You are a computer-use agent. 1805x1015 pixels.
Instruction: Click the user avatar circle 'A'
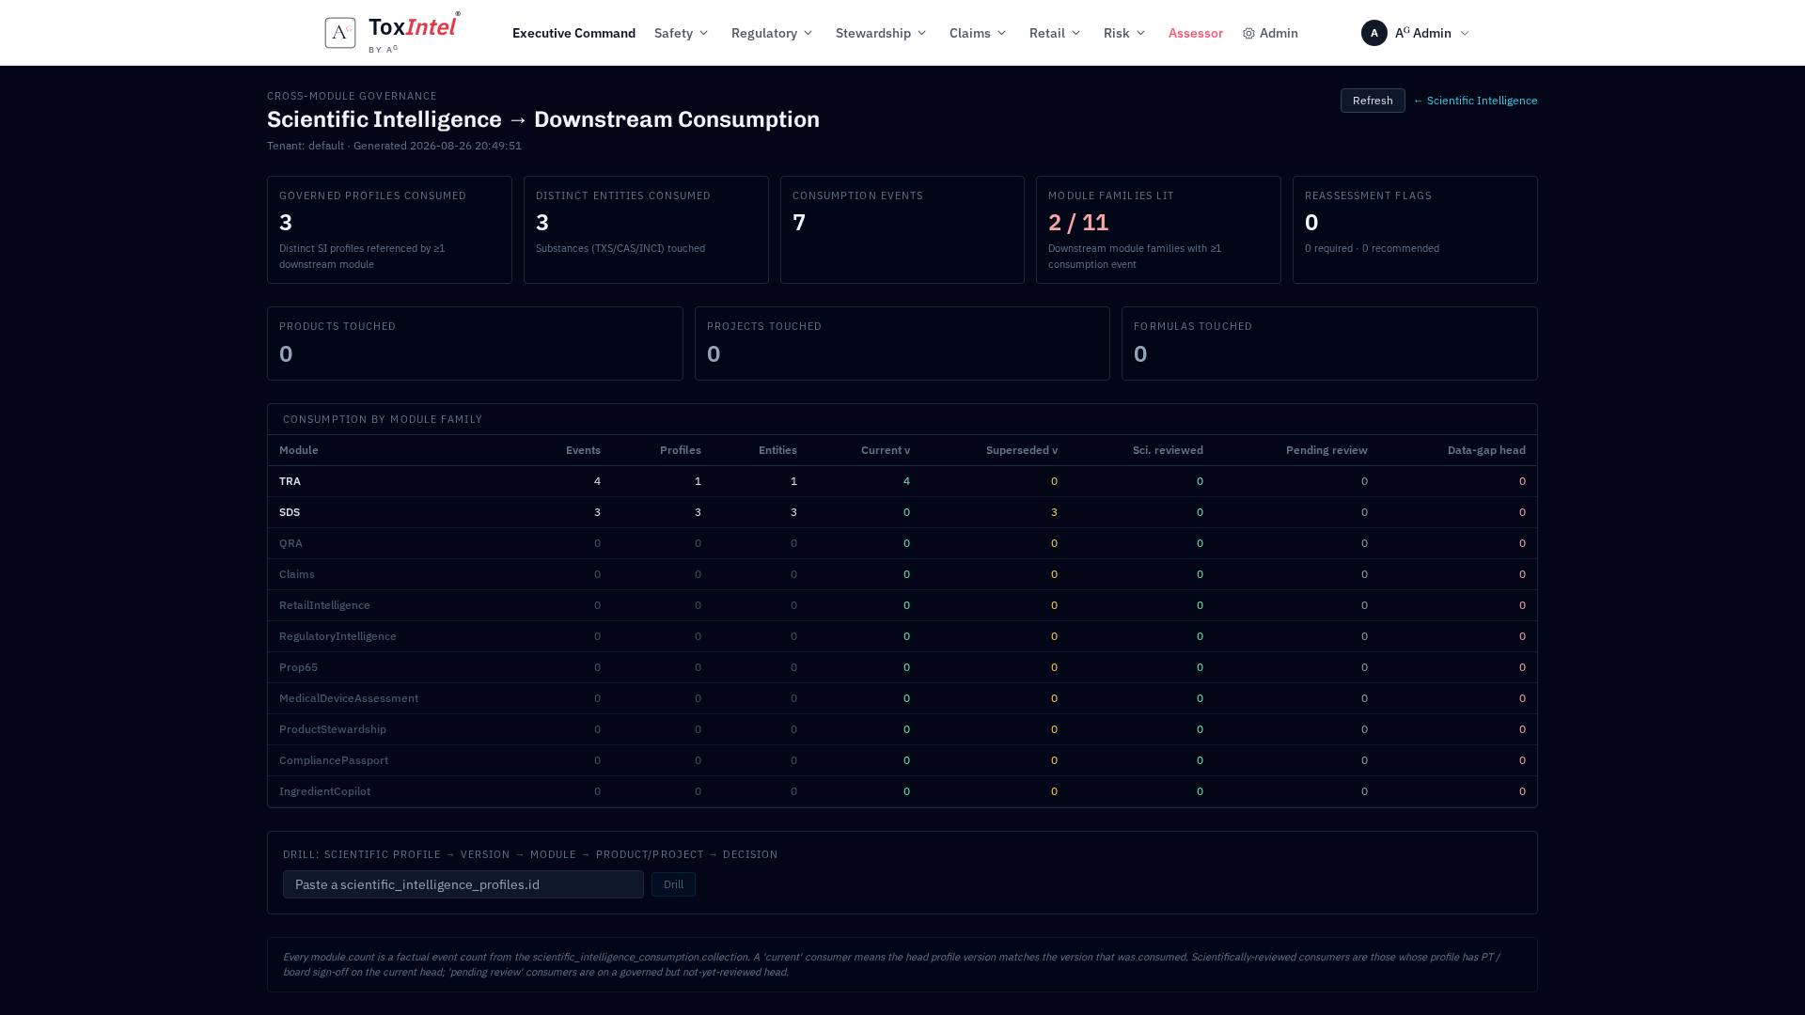click(x=1373, y=33)
